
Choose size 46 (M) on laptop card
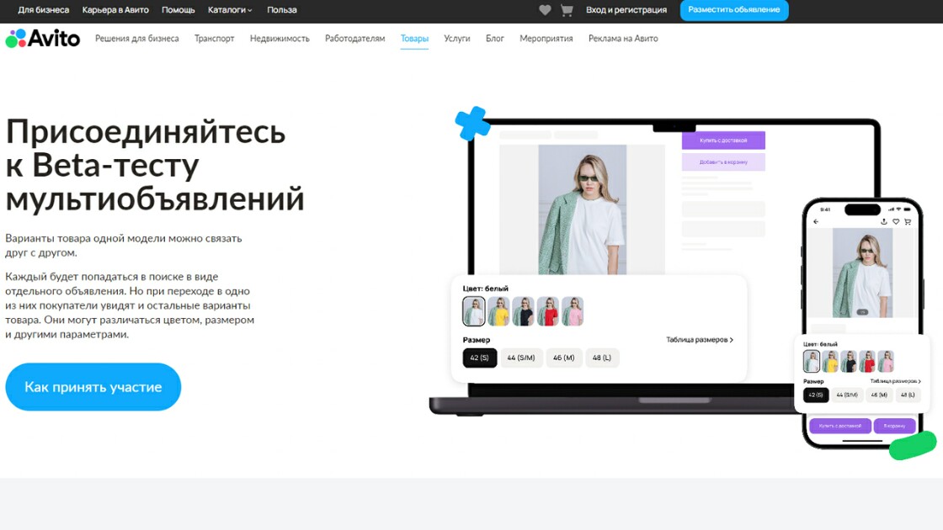(x=564, y=358)
